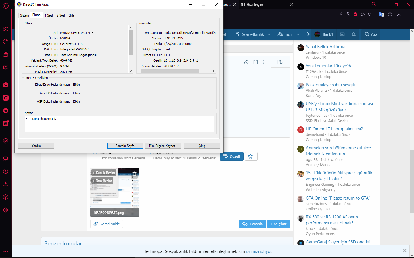Open forum inbox envelope icon
414x258 pixels.
coord(342,34)
